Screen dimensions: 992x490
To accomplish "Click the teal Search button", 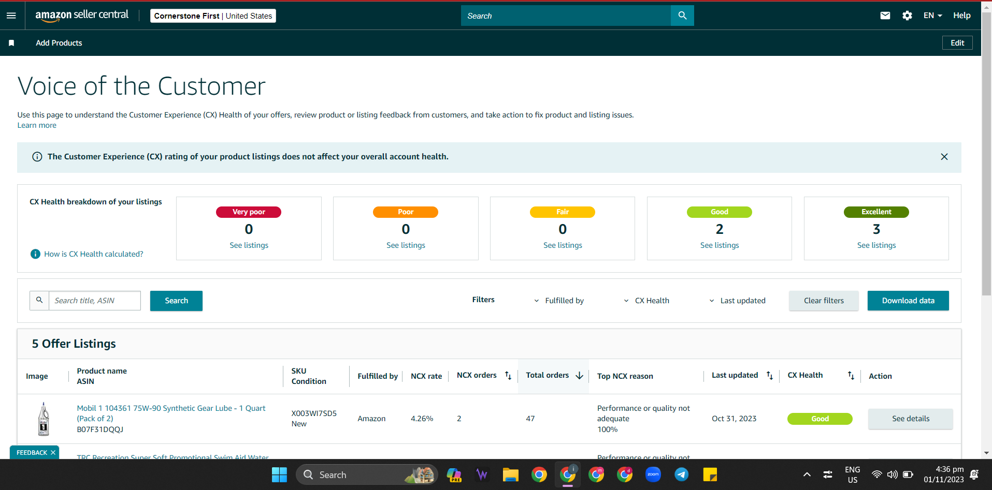I will click(x=176, y=301).
